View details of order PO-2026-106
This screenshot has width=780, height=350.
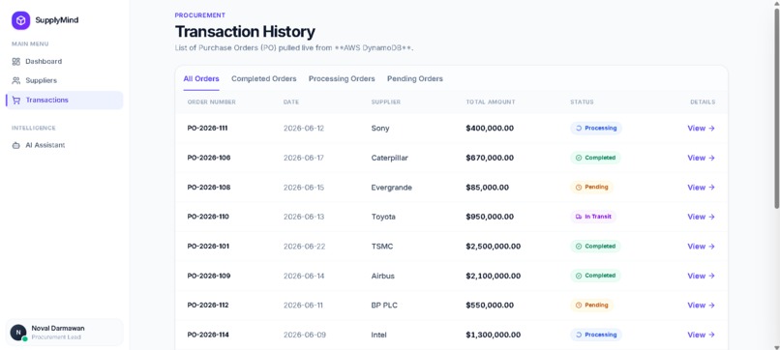point(701,158)
